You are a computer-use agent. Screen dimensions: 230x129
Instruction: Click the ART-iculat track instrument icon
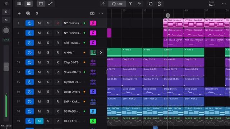(93, 43)
